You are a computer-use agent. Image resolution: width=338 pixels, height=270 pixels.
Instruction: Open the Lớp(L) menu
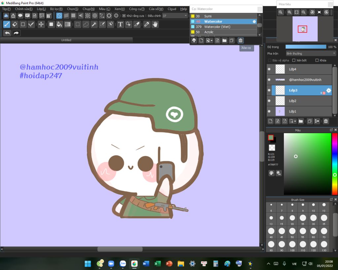(x=41, y=9)
